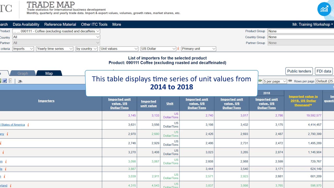Sort by the Importers column header
The height and width of the screenshot is (188, 334).
pyautogui.click(x=46, y=101)
